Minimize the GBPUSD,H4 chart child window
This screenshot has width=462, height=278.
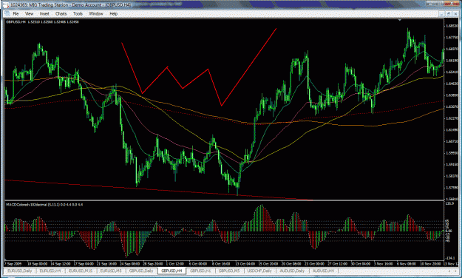441,14
